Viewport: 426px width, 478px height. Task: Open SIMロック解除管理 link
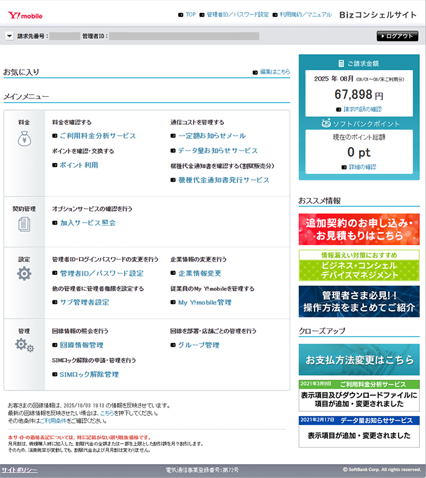pos(89,375)
